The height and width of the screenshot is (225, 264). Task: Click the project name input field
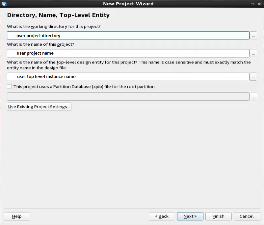point(128,53)
